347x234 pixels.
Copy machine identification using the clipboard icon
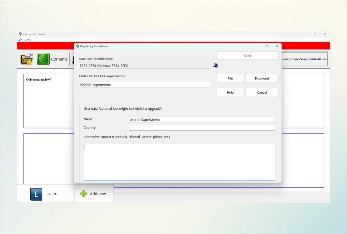215,65
